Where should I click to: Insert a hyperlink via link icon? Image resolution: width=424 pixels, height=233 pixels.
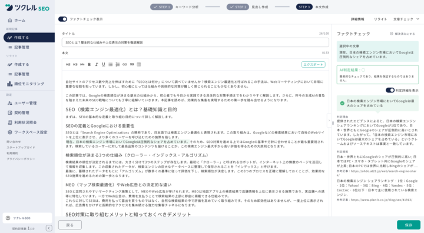click(125, 64)
